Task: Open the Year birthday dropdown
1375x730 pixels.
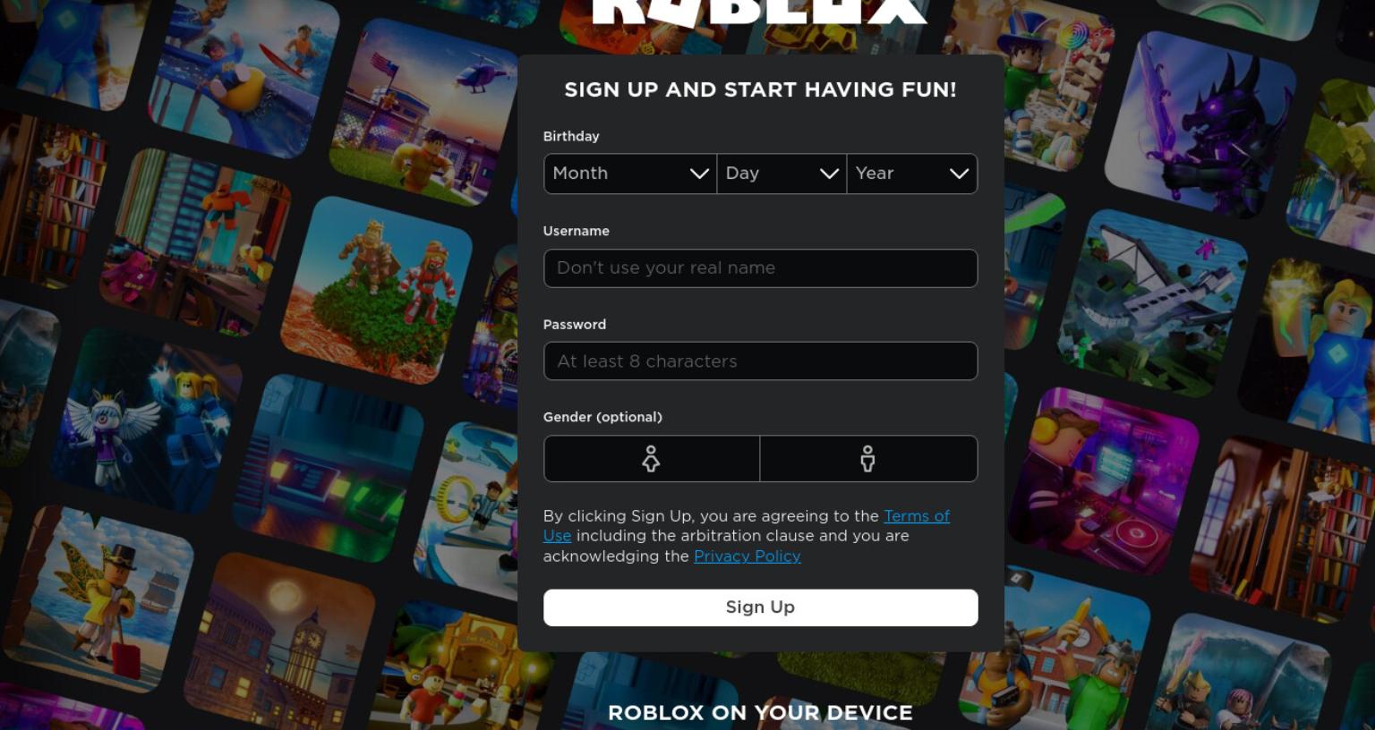Action: tap(912, 174)
